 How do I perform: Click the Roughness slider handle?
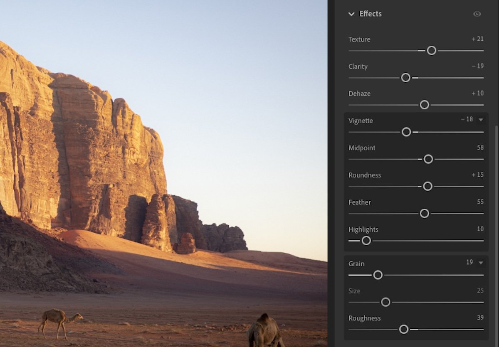coord(403,329)
